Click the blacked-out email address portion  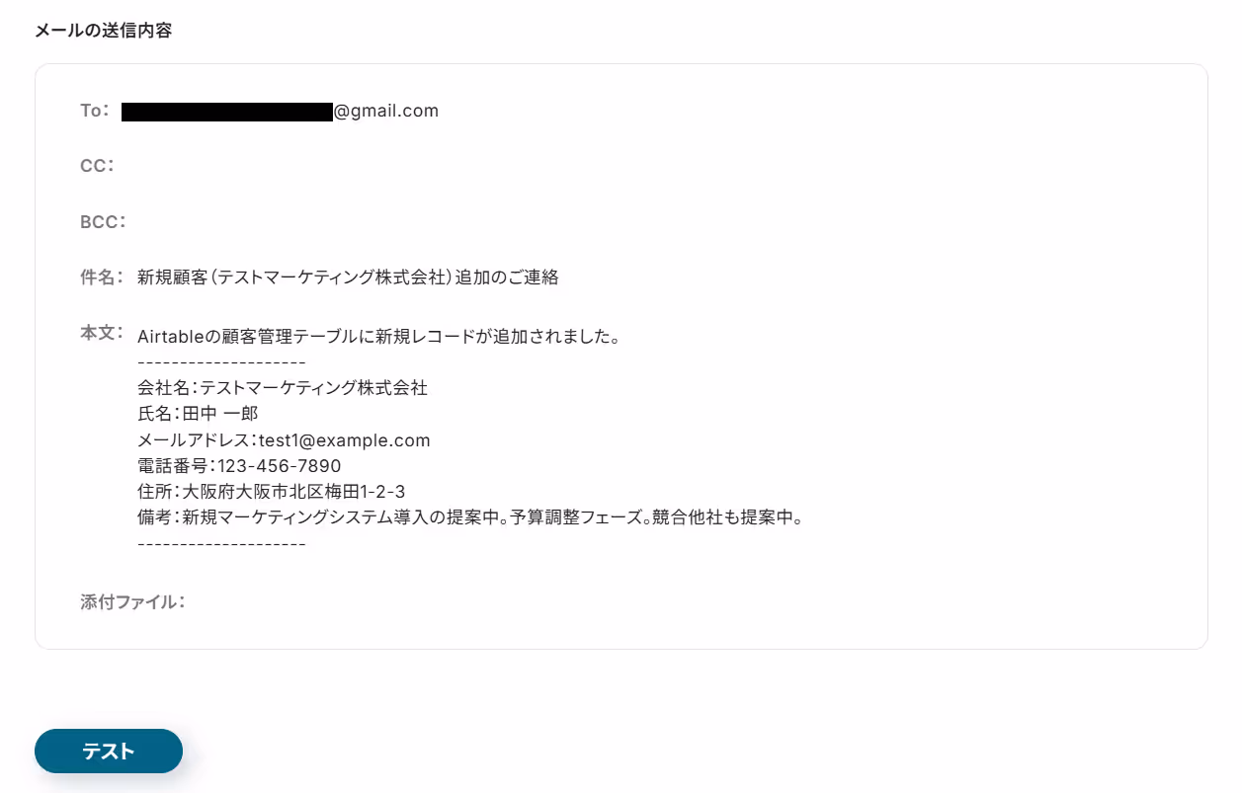(227, 111)
